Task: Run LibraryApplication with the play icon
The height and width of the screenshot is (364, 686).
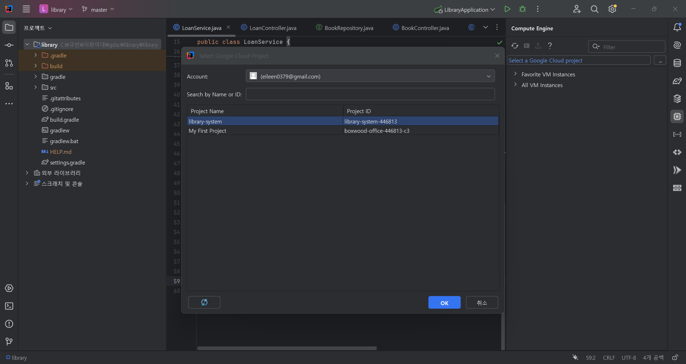Action: [507, 9]
